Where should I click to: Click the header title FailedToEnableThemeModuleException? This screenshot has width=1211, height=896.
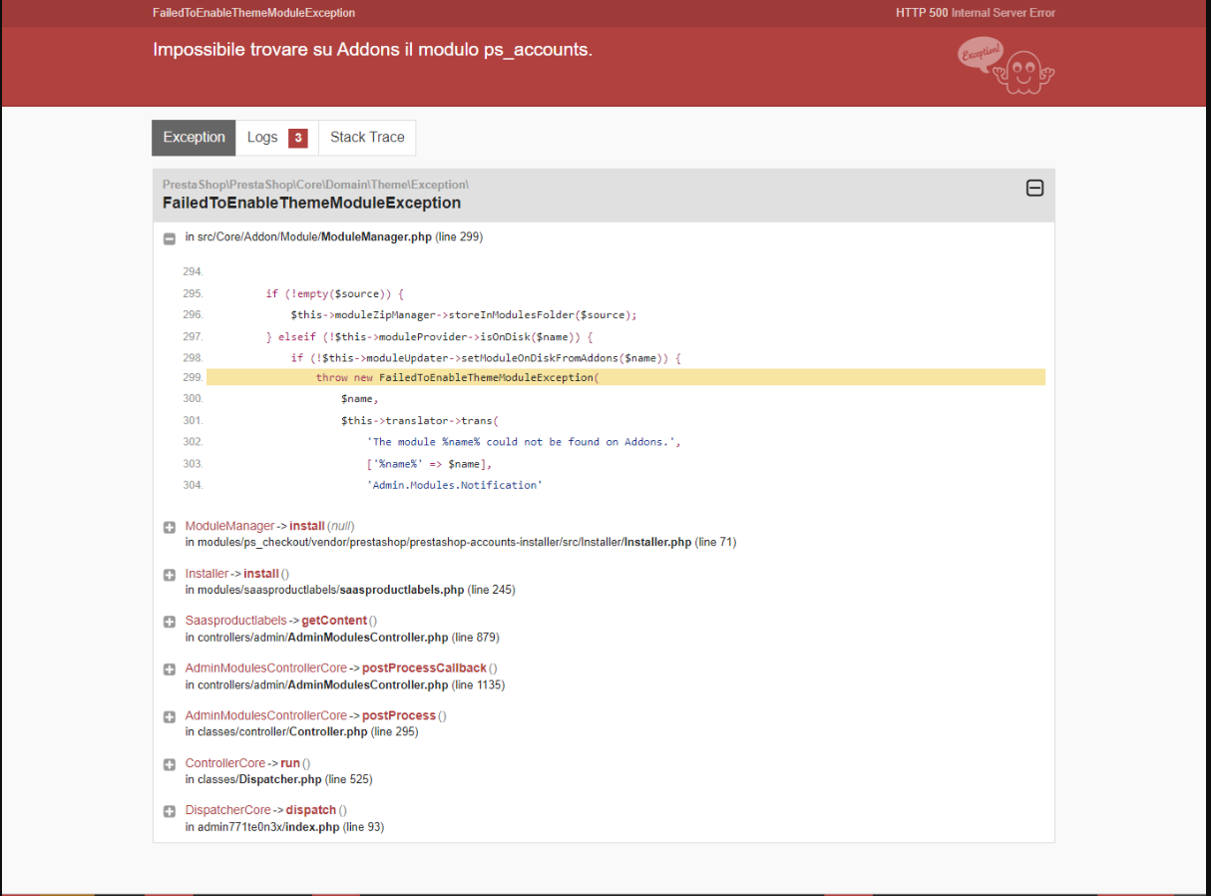tap(253, 13)
